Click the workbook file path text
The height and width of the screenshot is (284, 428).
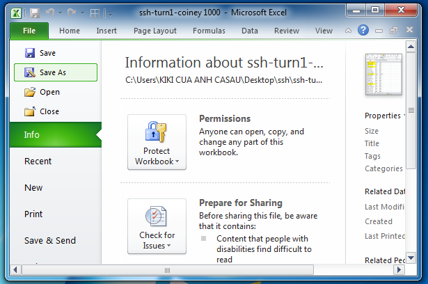(223, 80)
